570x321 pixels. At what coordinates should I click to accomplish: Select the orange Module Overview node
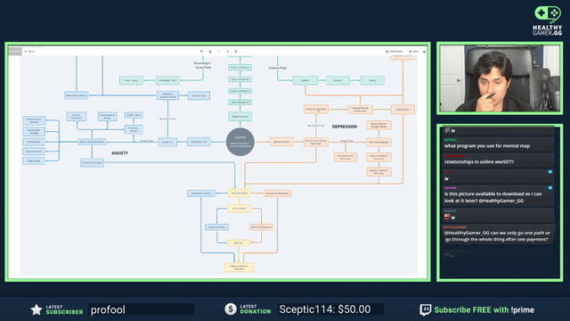[x=281, y=142]
